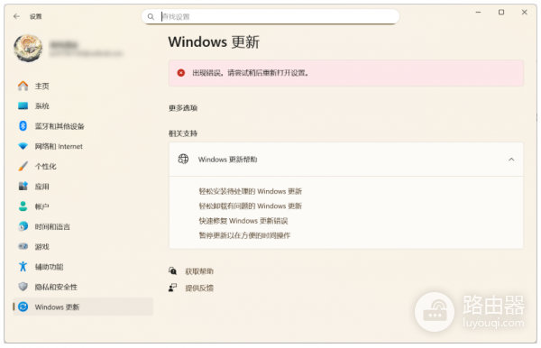The image size is (541, 348).
Task: Click the 提供反馈 person icon
Action: click(172, 288)
